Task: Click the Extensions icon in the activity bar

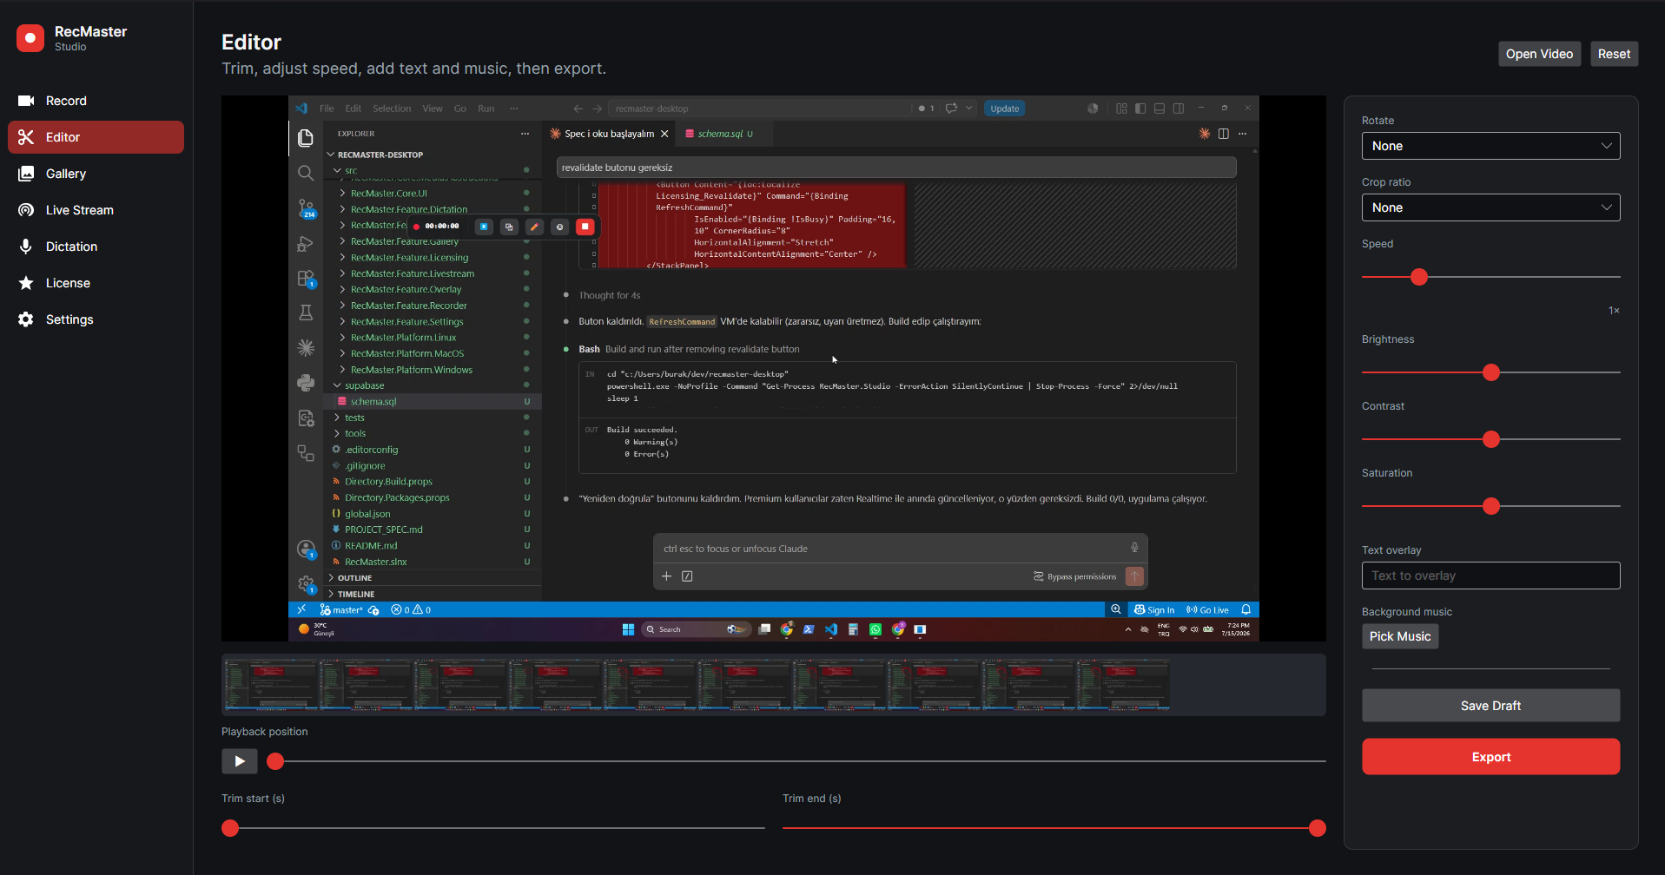Action: pos(306,279)
